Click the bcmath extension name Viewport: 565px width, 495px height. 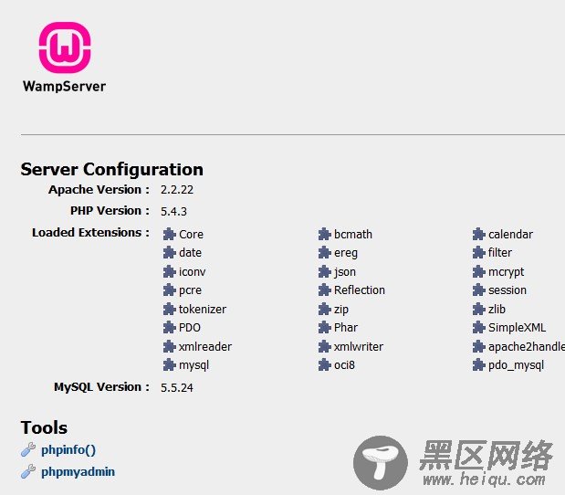point(353,235)
